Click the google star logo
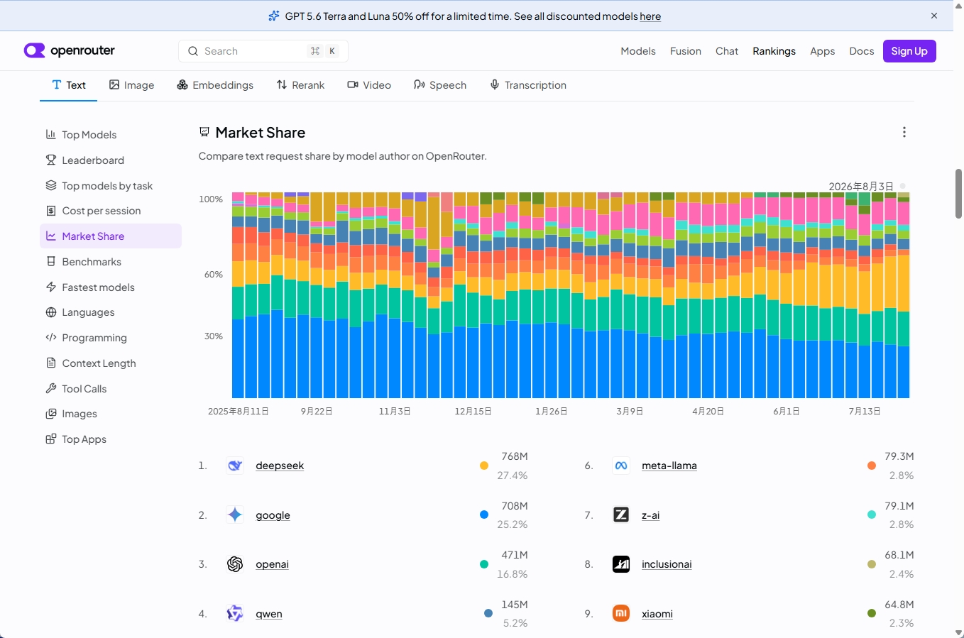The image size is (964, 638). (x=235, y=515)
